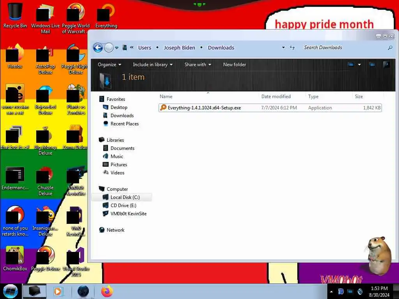
Task: Open Visual Studio 2015 desktop icon
Action: (x=76, y=261)
